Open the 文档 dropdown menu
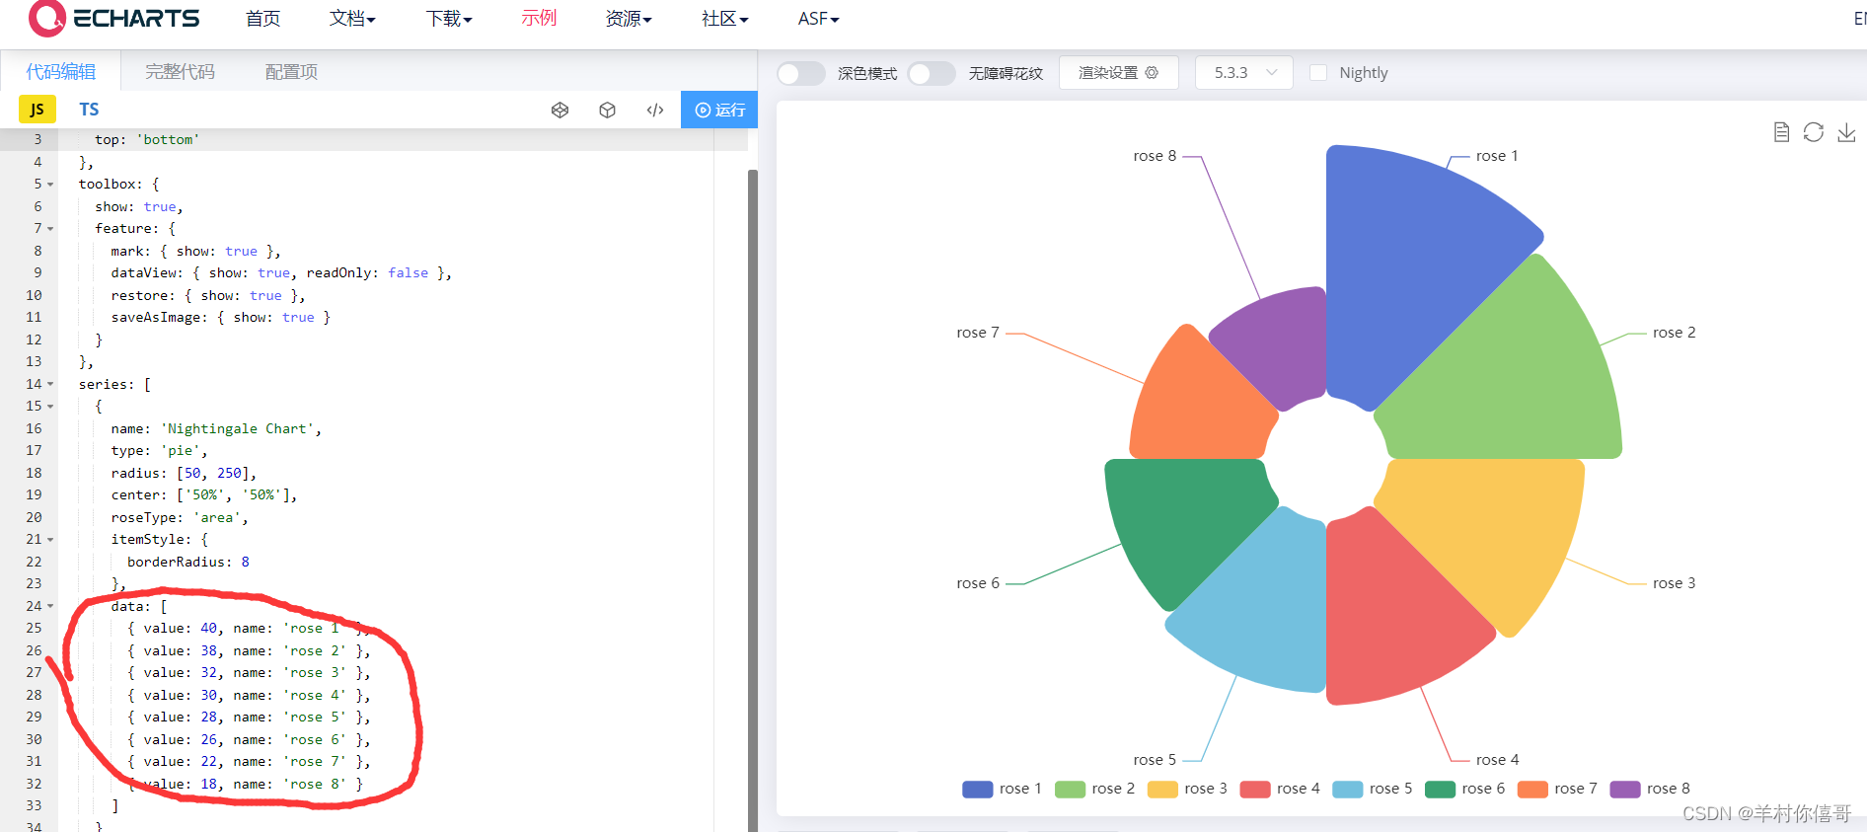 tap(352, 19)
